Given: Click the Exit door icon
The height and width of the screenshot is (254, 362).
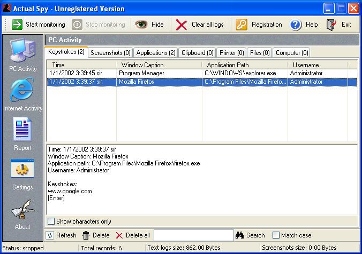Looking at the screenshot, I should 331,25.
